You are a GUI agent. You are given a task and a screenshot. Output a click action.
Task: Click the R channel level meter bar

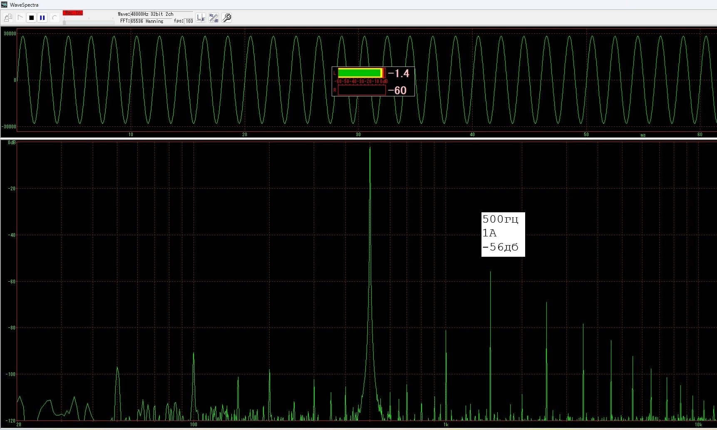(360, 90)
